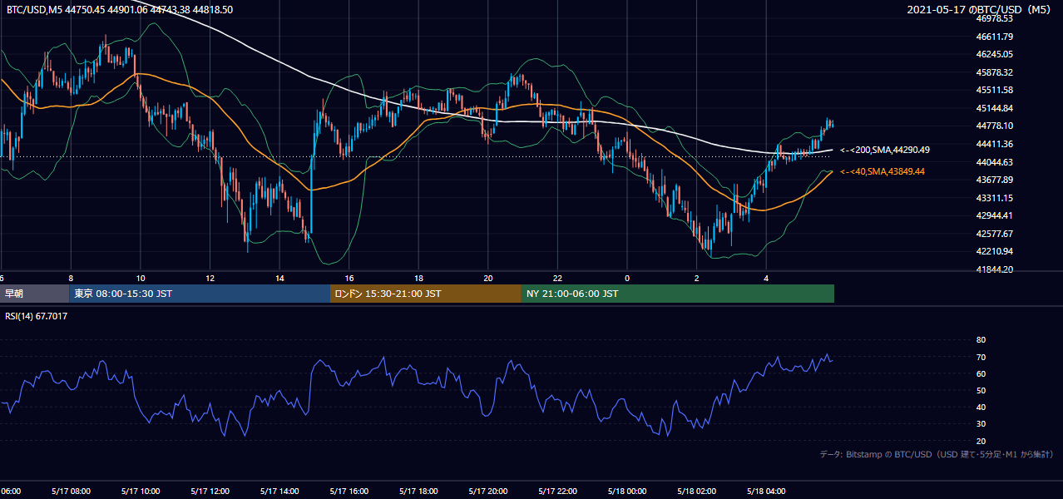Click the NY 21:00-06:00 JST session bar
The height and width of the screenshot is (499, 1063).
(678, 294)
